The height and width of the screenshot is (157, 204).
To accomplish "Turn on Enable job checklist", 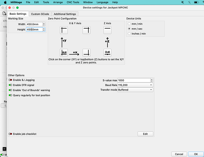I will 10,134.
